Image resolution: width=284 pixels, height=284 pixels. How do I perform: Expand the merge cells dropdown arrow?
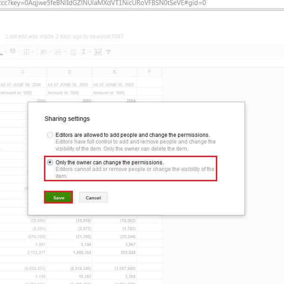(65, 52)
